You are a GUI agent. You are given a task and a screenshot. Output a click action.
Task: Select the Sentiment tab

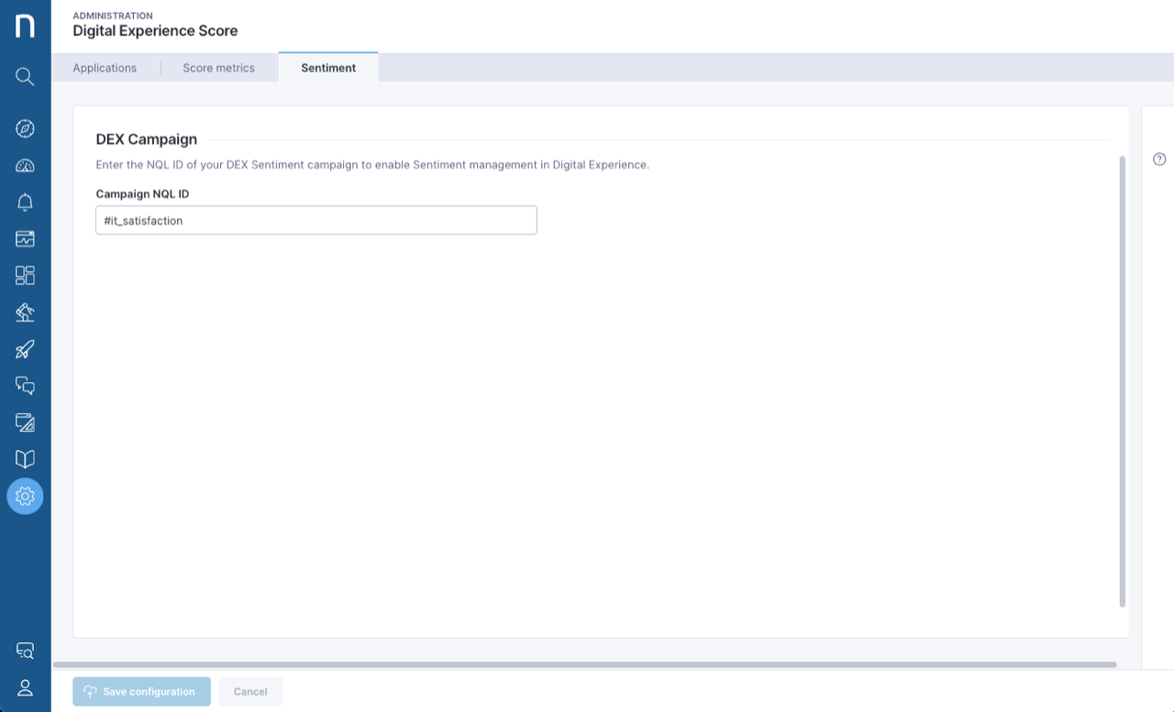pos(328,68)
